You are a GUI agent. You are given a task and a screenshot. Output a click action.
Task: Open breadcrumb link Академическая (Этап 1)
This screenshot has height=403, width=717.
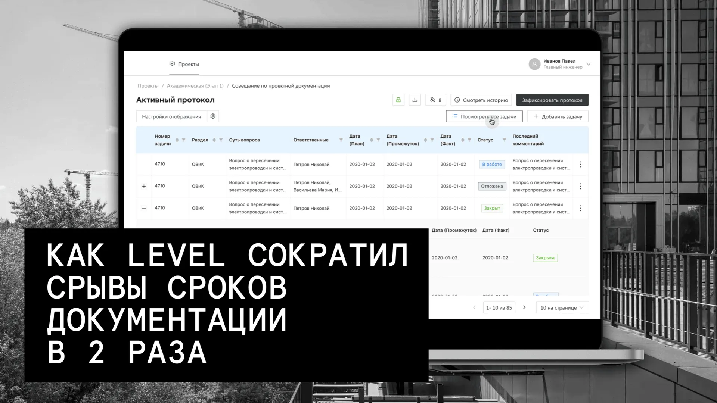coord(195,85)
